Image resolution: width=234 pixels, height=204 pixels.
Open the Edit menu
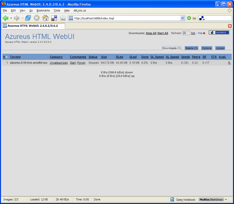coord(13,10)
